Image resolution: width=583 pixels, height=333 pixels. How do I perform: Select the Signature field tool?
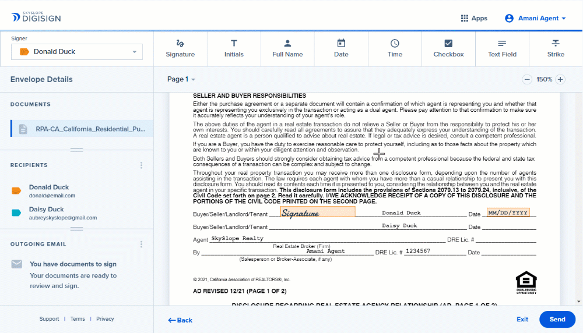pos(180,49)
